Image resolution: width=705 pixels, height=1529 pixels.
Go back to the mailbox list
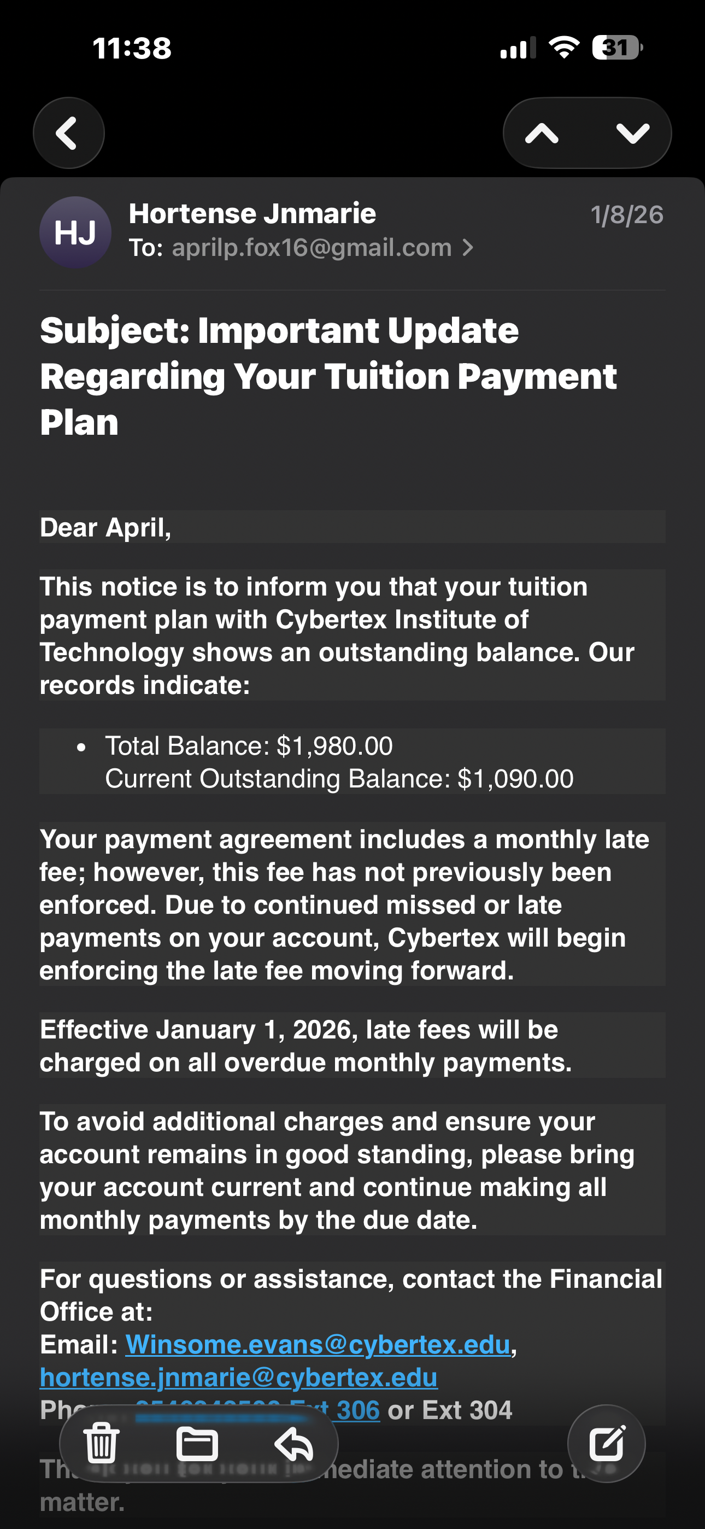(68, 133)
